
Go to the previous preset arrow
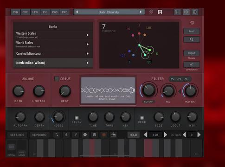pos(77,12)
